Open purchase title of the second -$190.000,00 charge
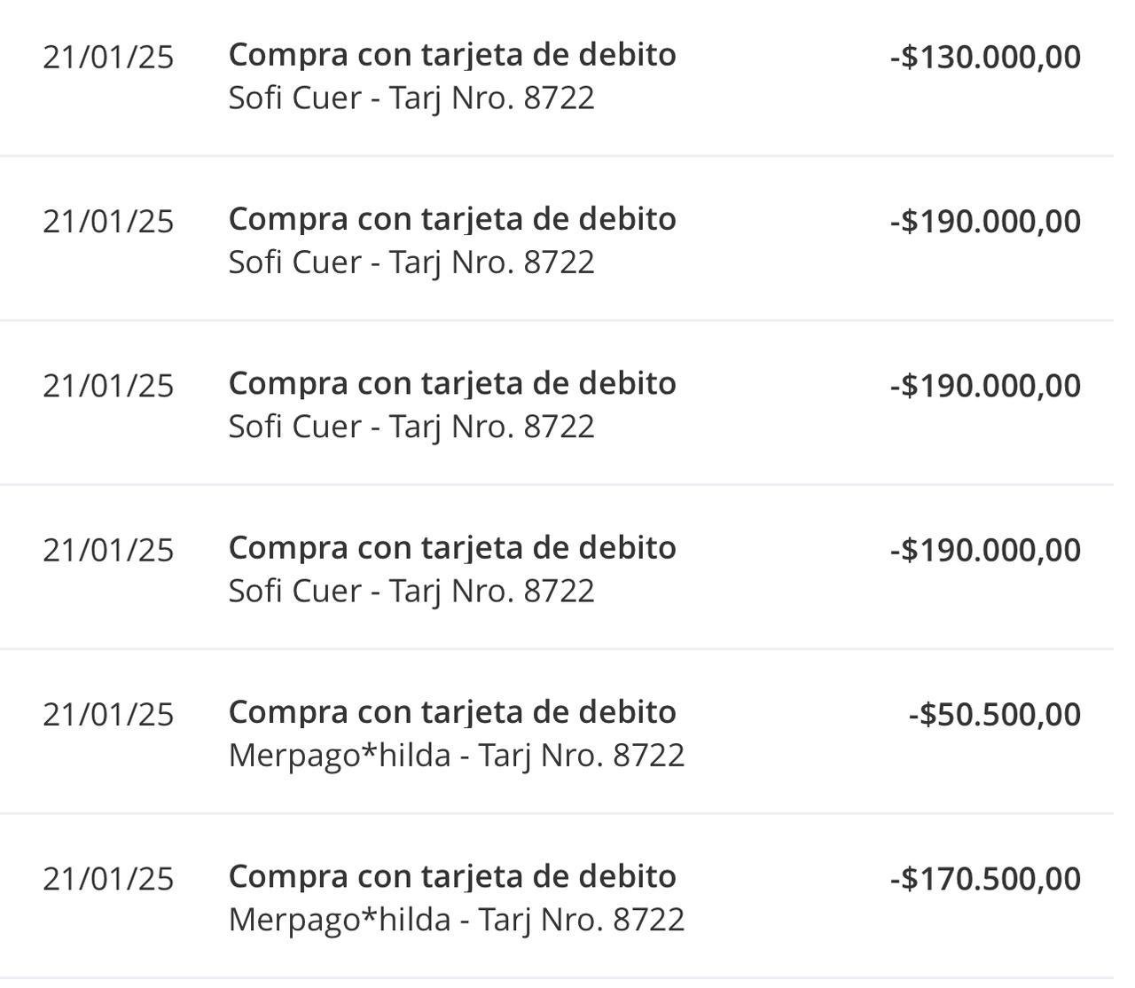Screen dimensions: 1135x988 (452, 383)
